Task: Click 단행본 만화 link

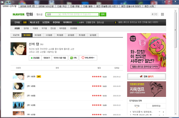Action: (91, 22)
